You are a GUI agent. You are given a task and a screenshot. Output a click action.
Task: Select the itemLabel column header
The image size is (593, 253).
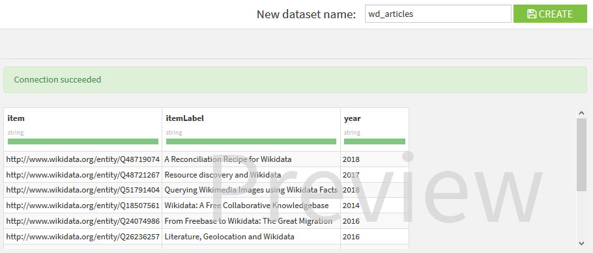[251, 129]
